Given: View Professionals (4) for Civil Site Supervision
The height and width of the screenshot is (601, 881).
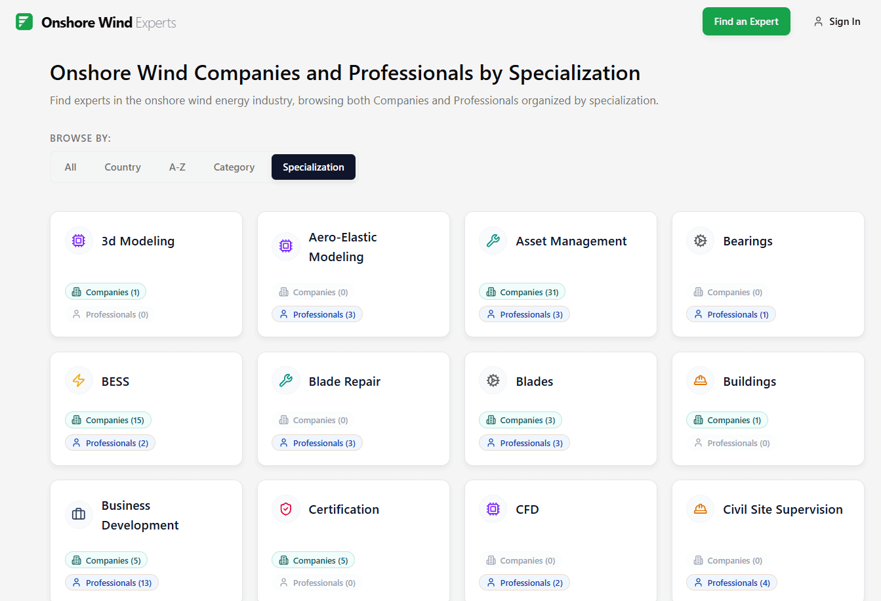Looking at the screenshot, I should tap(732, 583).
